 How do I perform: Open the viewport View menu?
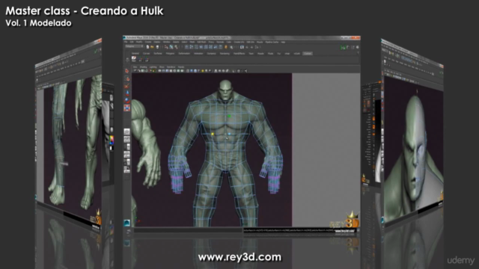(135, 67)
